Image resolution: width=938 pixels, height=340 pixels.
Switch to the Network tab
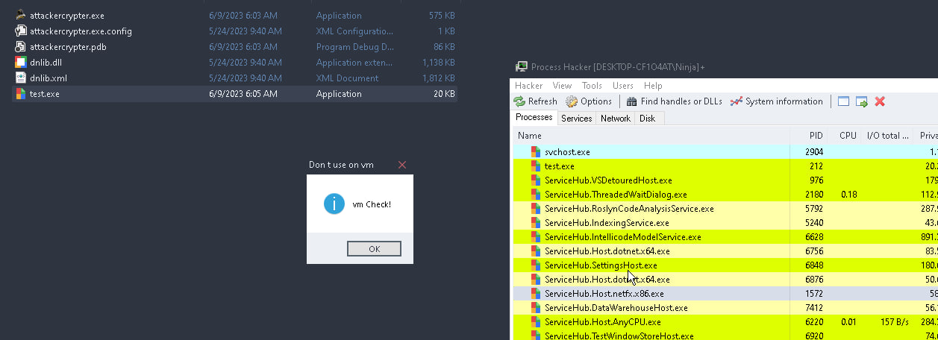click(x=616, y=119)
